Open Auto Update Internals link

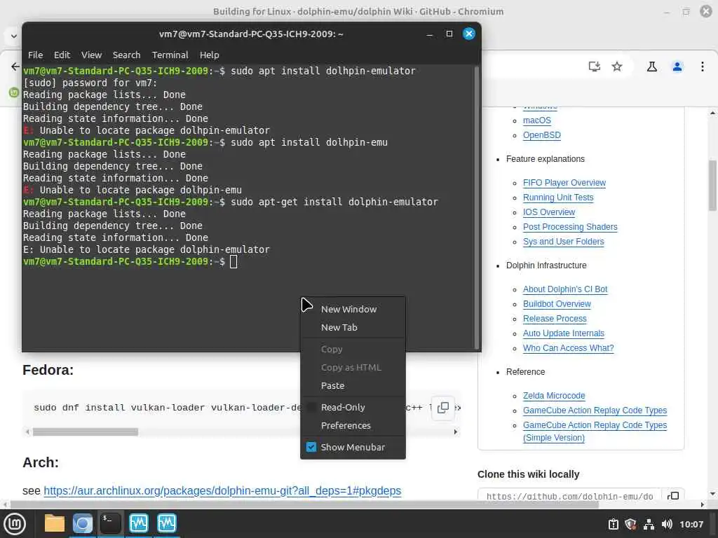point(564,333)
